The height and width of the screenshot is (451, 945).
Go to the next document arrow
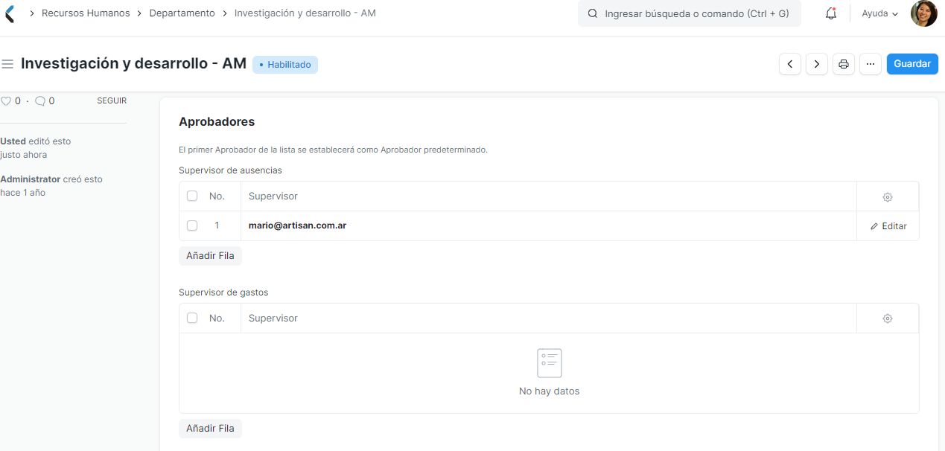tap(817, 64)
